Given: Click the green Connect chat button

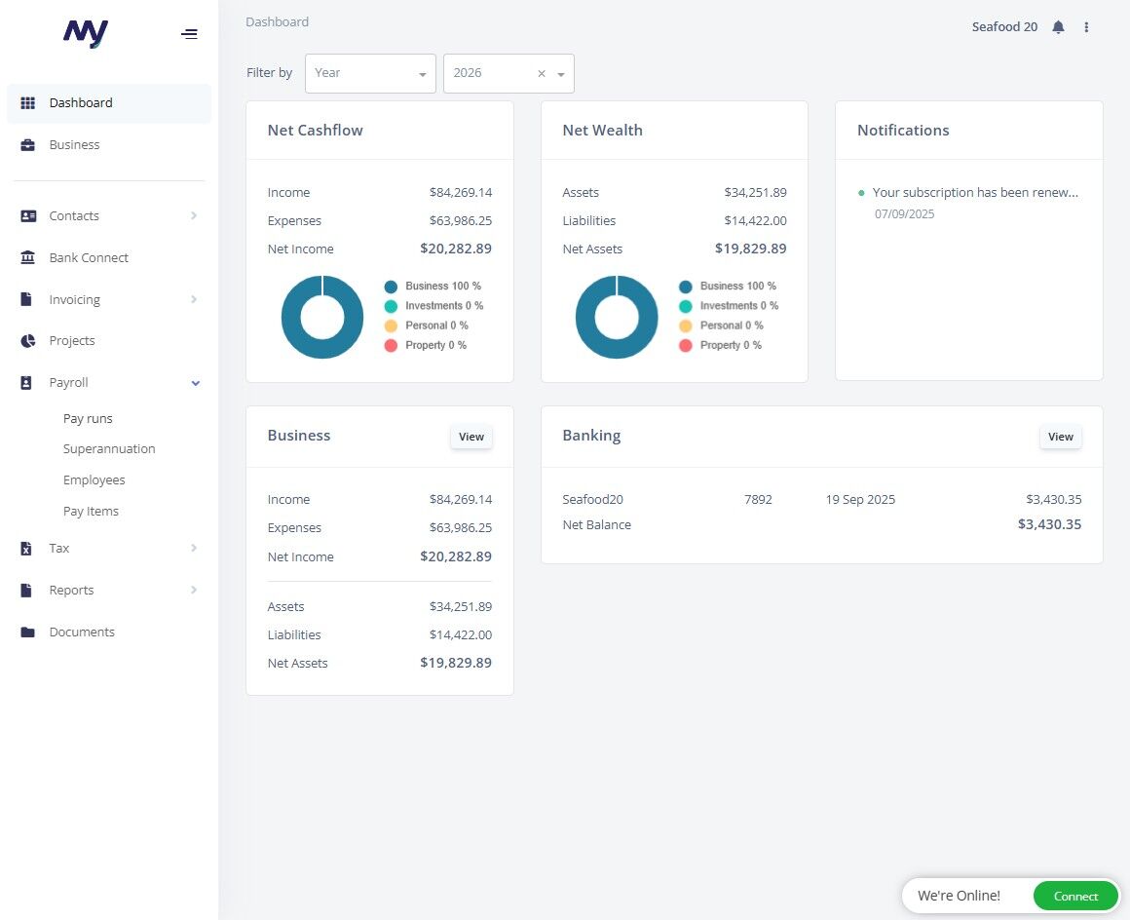Looking at the screenshot, I should (x=1075, y=897).
